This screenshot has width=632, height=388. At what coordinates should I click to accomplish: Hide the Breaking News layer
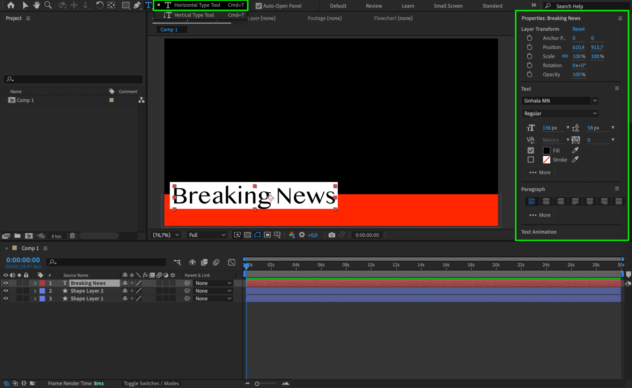tap(6, 283)
